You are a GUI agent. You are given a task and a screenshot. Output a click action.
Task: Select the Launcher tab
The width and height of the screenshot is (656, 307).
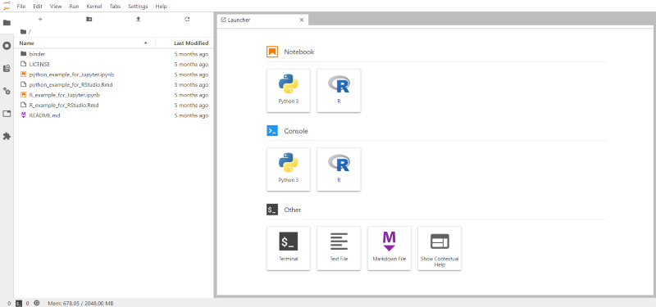[262, 20]
